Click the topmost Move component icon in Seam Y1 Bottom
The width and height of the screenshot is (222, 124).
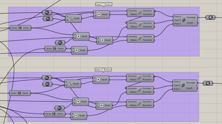pos(139,12)
